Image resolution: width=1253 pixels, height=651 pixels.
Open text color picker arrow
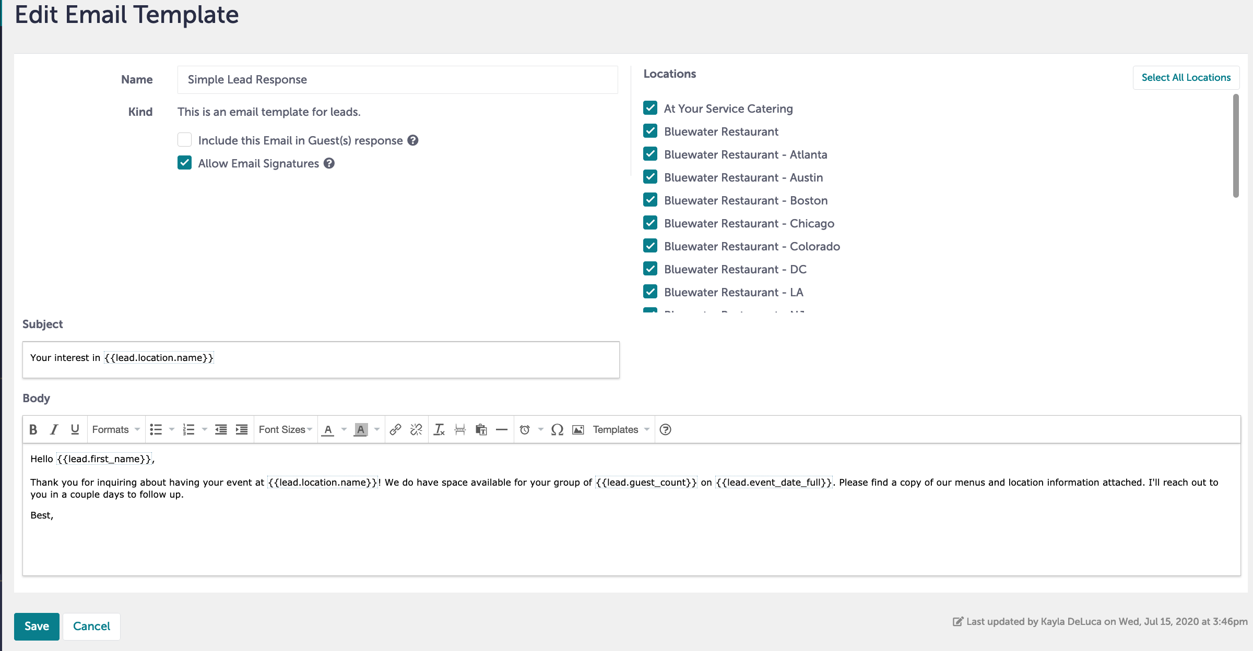tap(344, 429)
